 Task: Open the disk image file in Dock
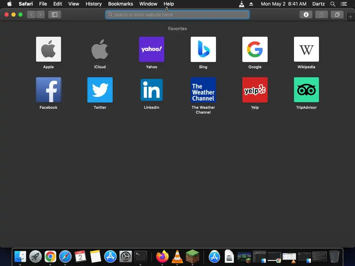pyautogui.click(x=229, y=257)
